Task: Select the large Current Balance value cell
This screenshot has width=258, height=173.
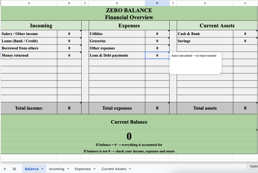Action: 129,136
